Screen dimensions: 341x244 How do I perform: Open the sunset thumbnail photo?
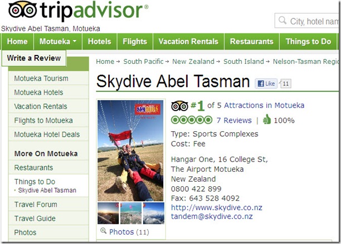[108, 213]
